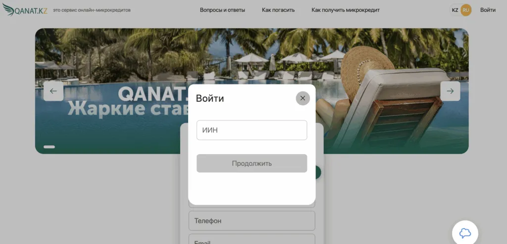
Task: Select the RU language option
Action: tap(466, 10)
